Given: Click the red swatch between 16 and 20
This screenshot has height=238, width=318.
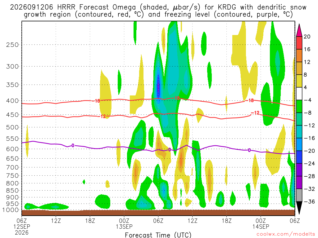Looking at the screenshot, I should [x=299, y=43].
